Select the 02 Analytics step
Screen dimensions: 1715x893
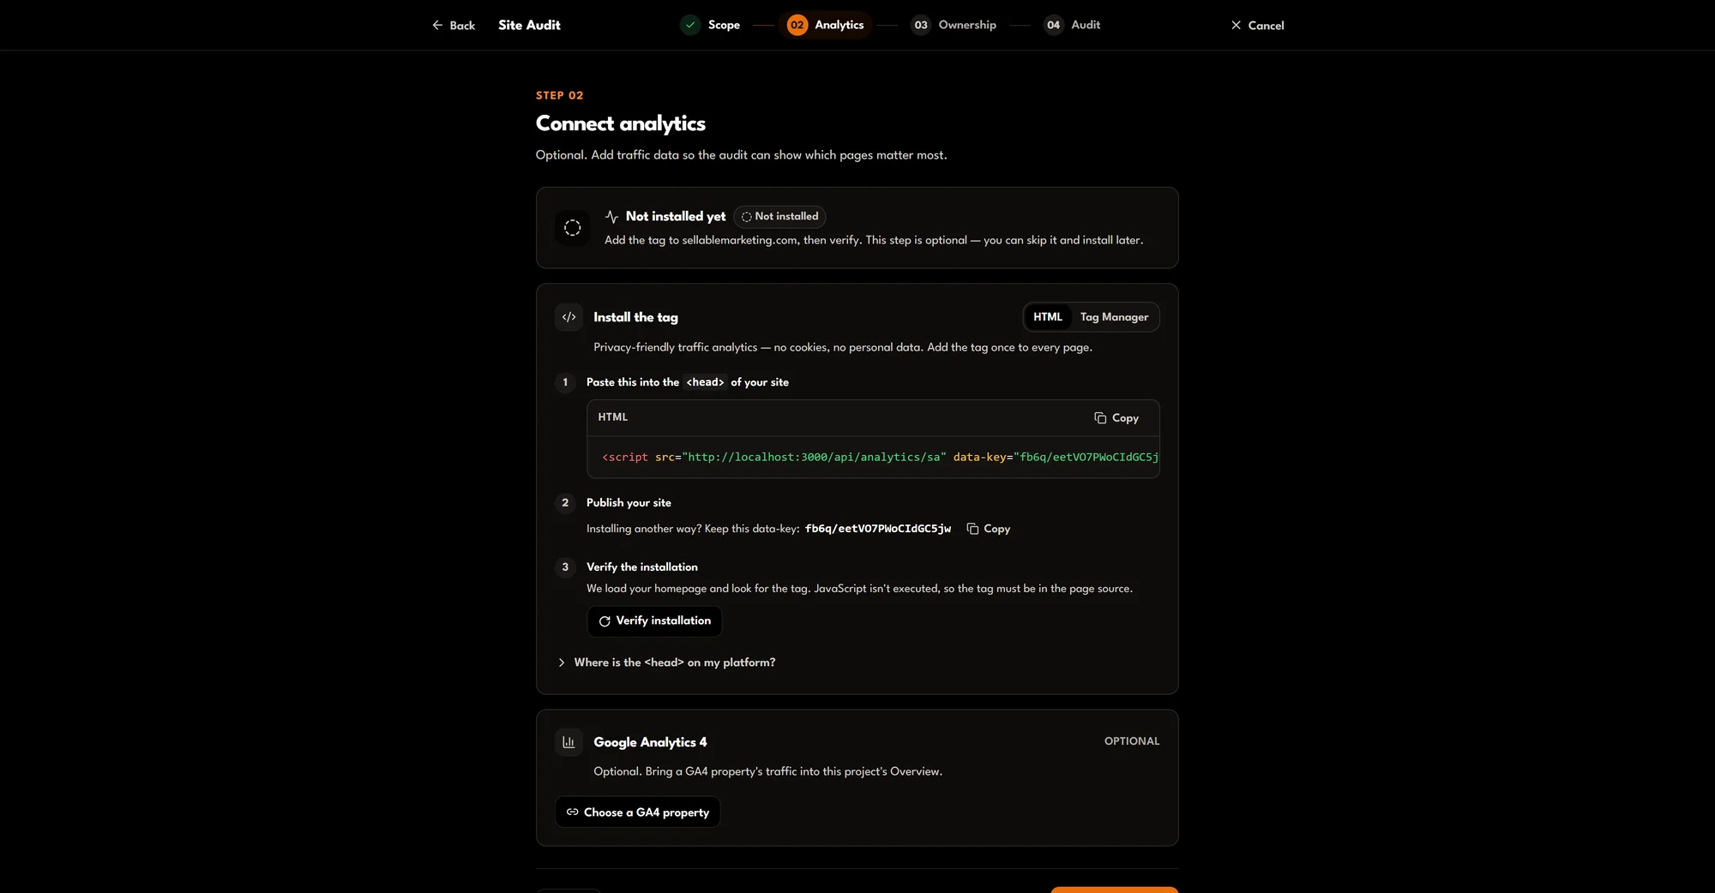(825, 25)
